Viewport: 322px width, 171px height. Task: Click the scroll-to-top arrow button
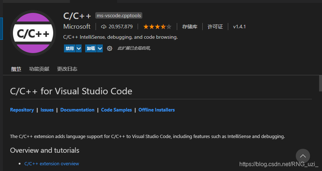coord(303,156)
